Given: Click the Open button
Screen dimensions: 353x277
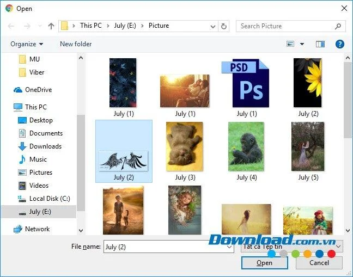Looking at the screenshot, I should coord(265,263).
